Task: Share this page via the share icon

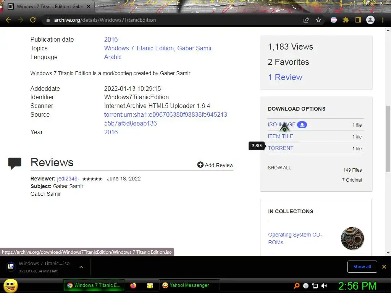Action: pos(306,20)
